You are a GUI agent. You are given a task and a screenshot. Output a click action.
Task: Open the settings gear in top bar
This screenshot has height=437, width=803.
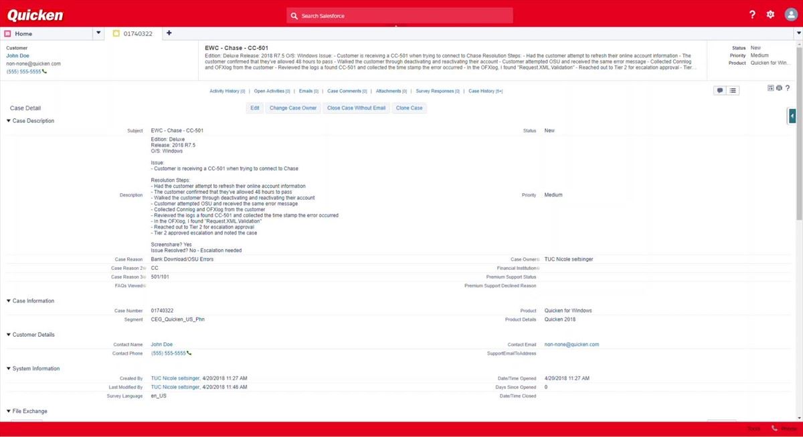pos(770,15)
